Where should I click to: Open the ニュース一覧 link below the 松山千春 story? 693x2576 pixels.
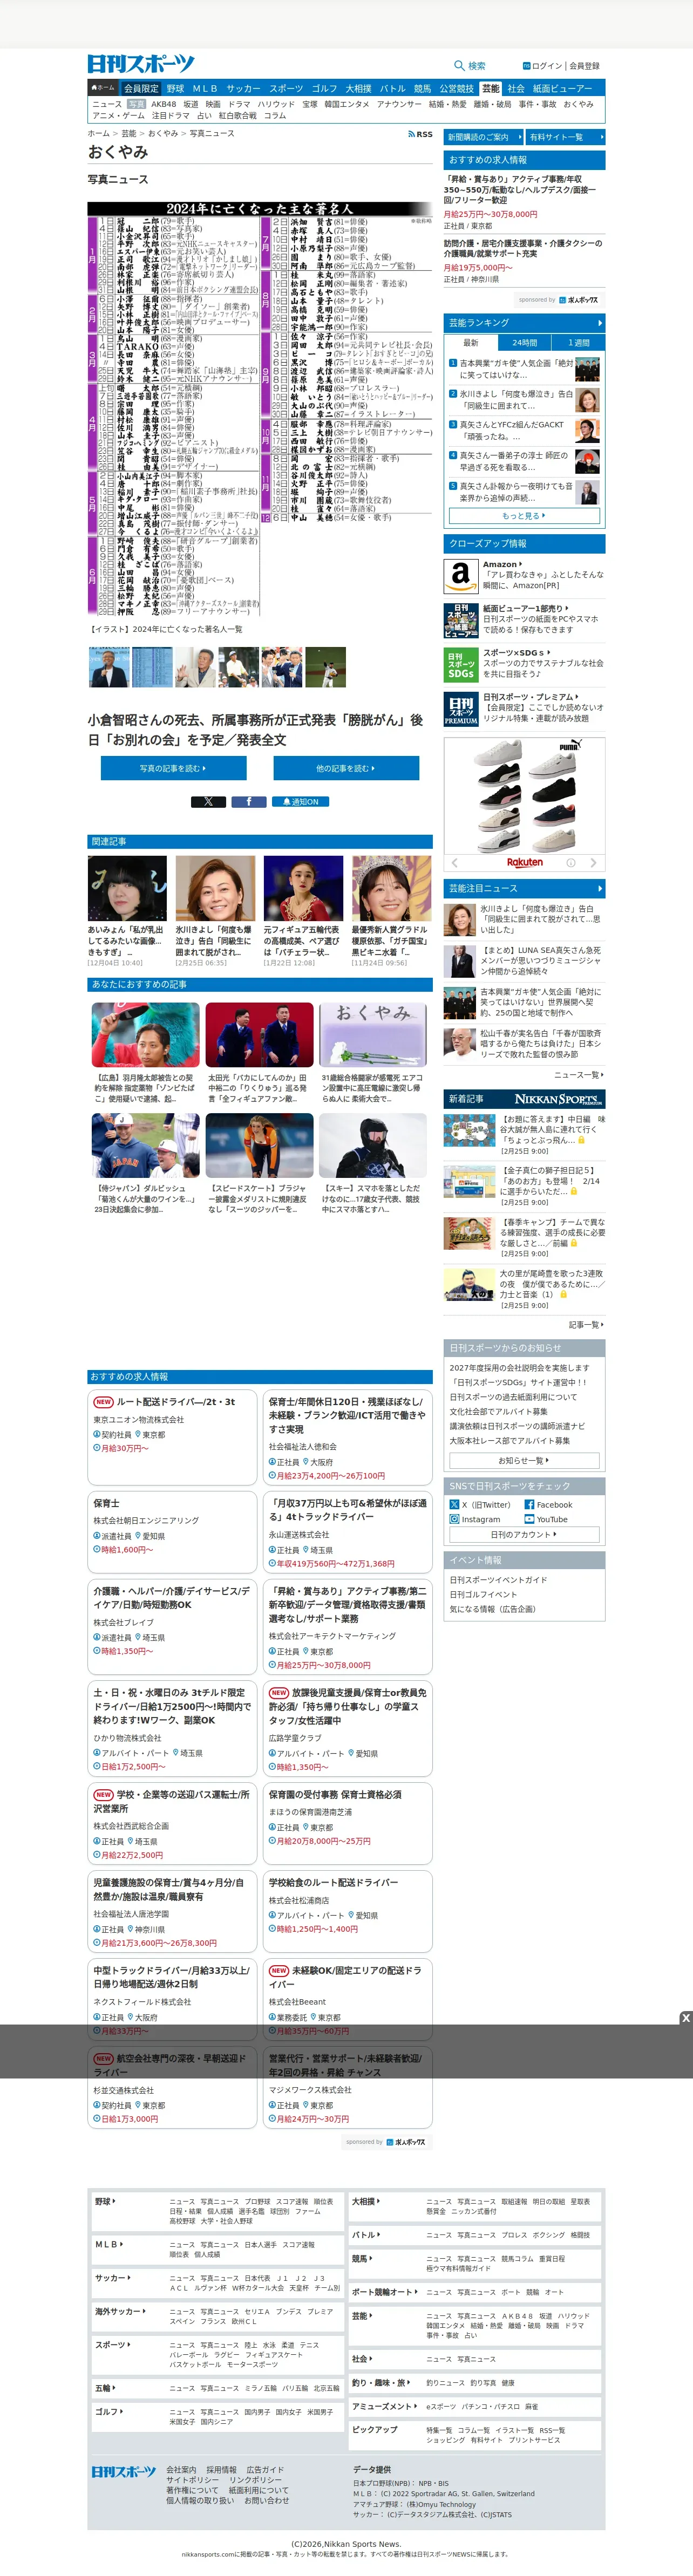pyautogui.click(x=579, y=1075)
